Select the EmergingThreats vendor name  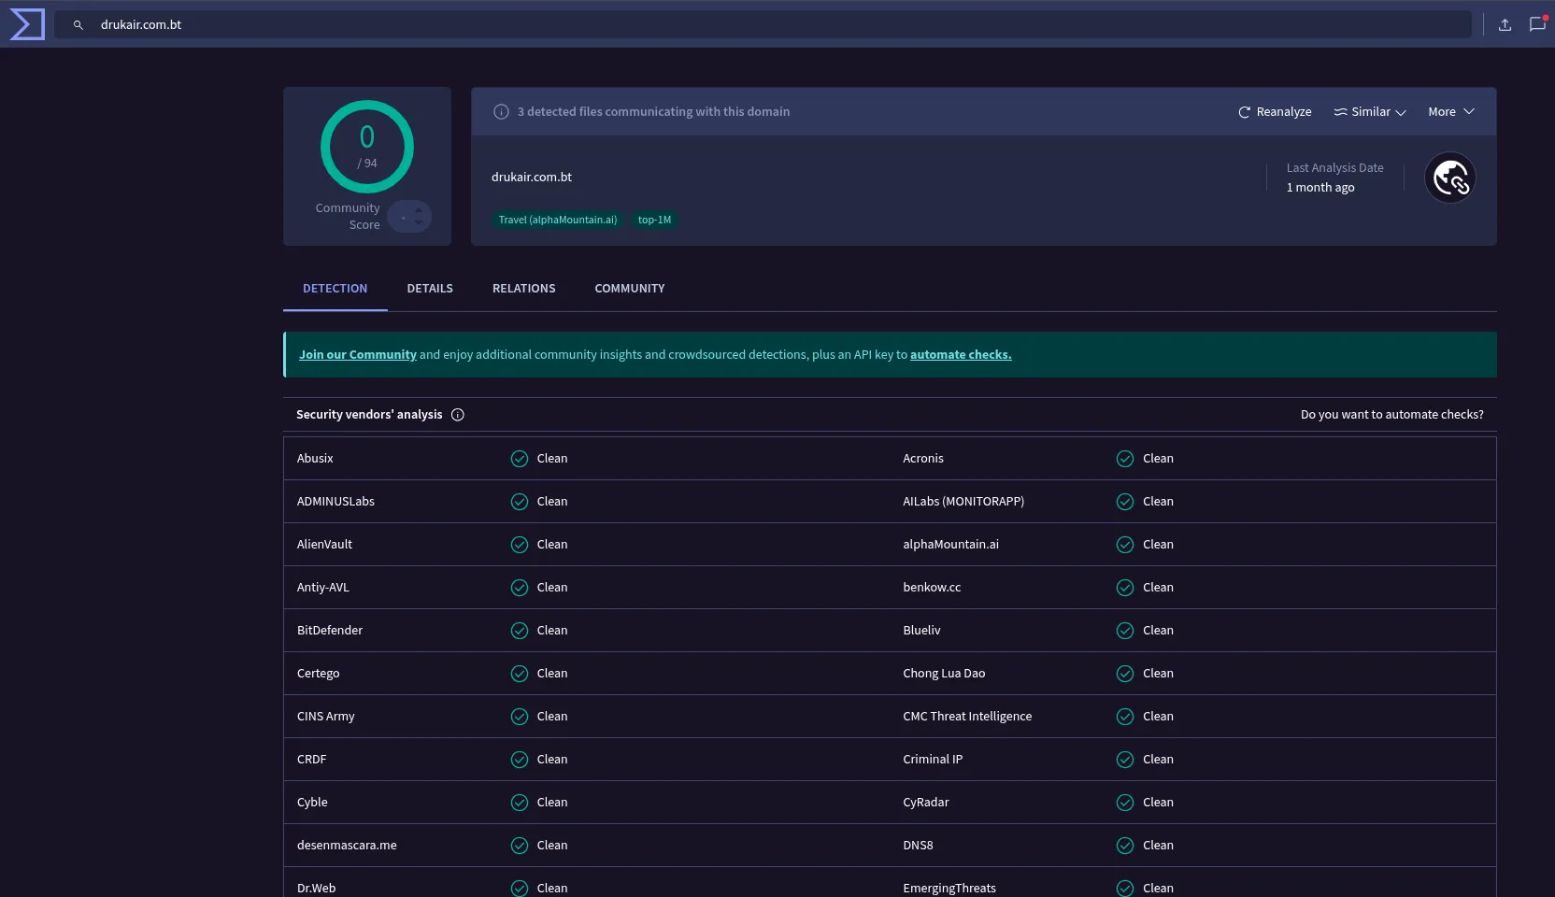[x=949, y=889]
